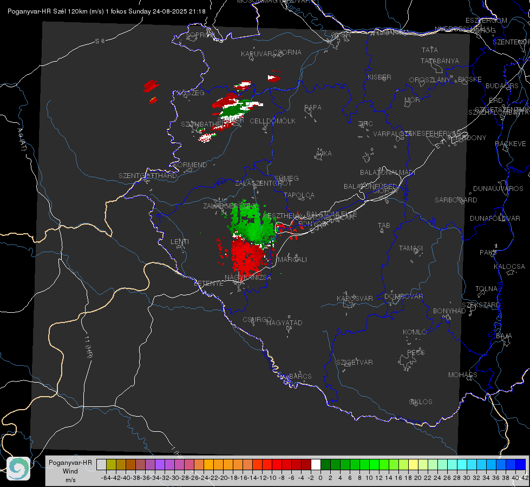Image resolution: width=530 pixels, height=487 pixels.
Task: Click the BALATONALMADI city label
Action: [388, 173]
